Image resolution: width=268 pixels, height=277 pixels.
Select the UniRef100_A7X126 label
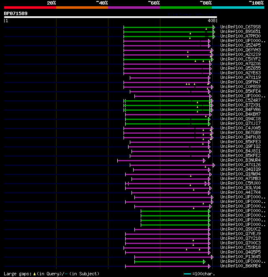tap(240, 165)
